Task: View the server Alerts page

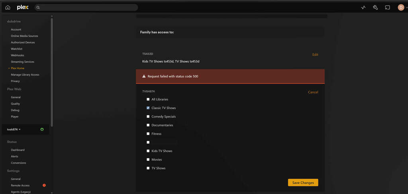Action: (x=15, y=156)
